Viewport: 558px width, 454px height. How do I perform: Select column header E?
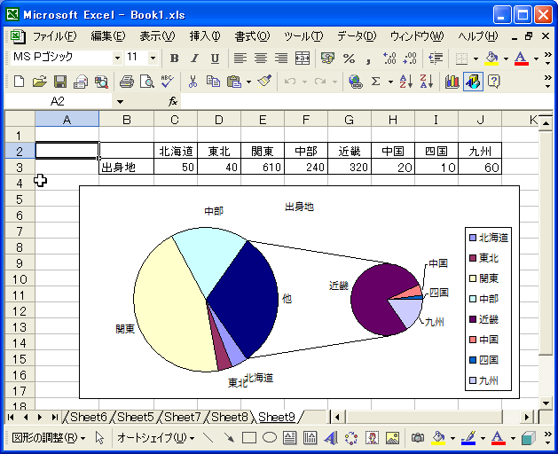click(x=263, y=120)
